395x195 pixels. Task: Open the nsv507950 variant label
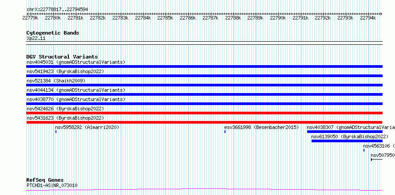(x=383, y=155)
